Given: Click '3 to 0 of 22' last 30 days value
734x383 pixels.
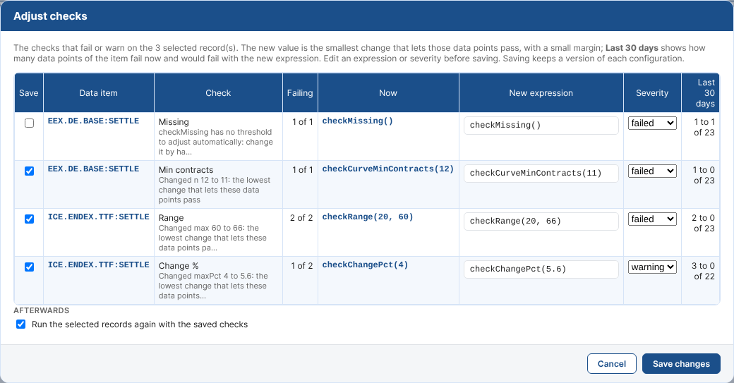Looking at the screenshot, I should coord(704,271).
